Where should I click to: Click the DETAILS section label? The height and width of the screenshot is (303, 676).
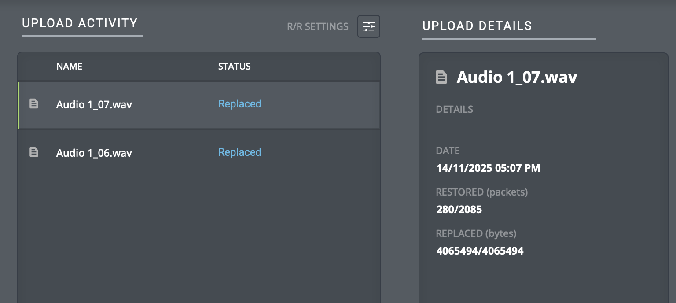(x=454, y=109)
